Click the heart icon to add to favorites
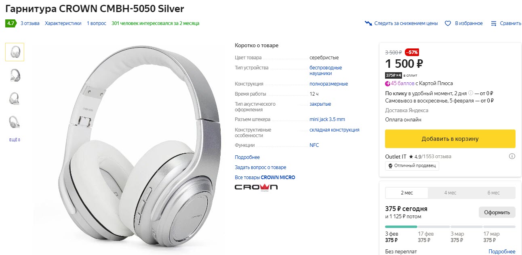522x255 pixels. (448, 23)
